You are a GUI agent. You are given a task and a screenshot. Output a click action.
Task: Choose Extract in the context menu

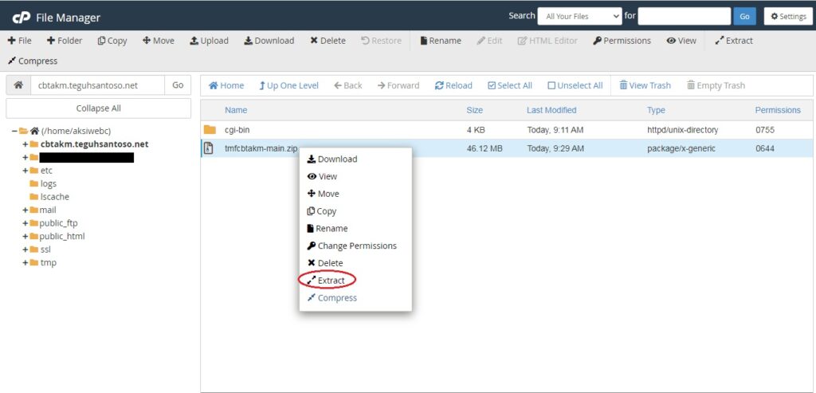tap(326, 281)
